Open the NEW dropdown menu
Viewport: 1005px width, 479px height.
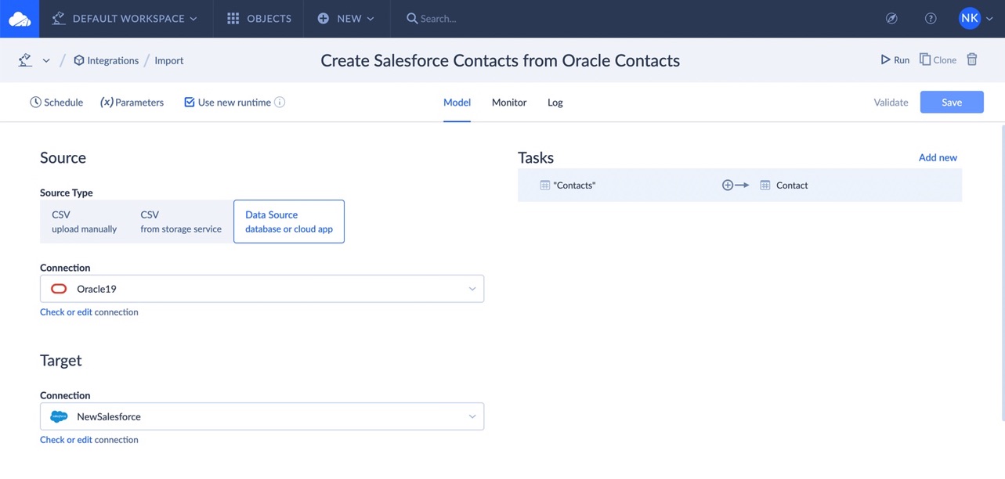point(346,19)
